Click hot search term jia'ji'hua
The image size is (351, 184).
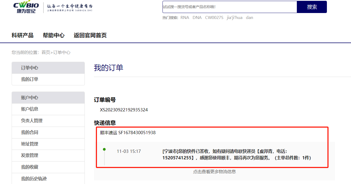[x=235, y=18]
